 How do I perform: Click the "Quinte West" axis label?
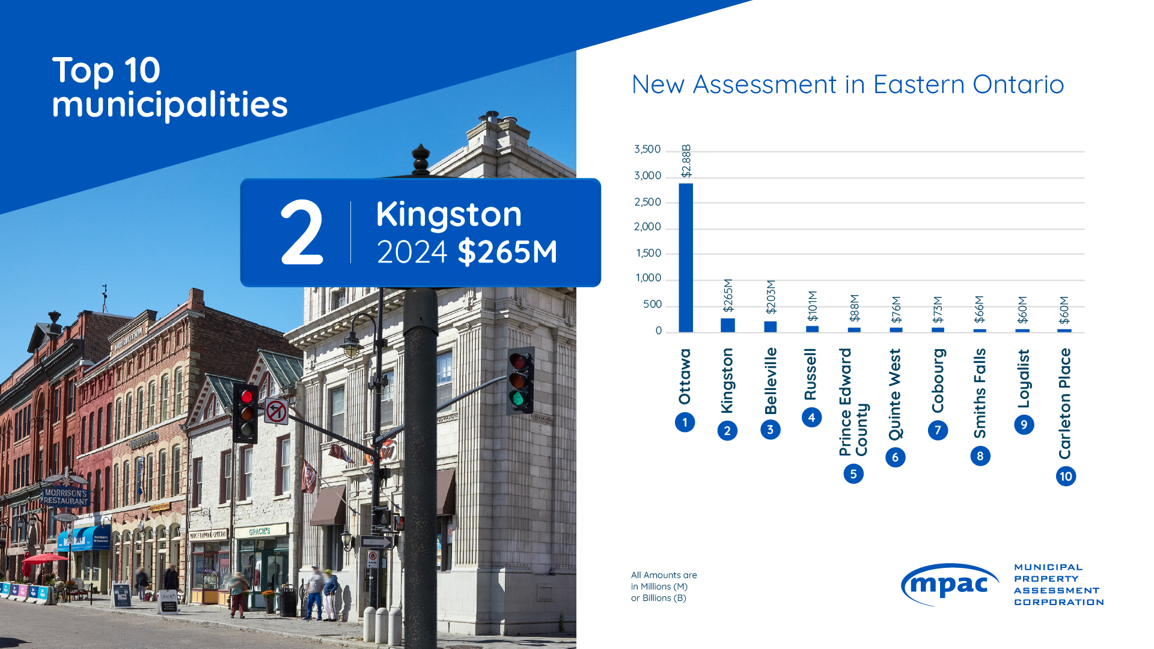(895, 395)
